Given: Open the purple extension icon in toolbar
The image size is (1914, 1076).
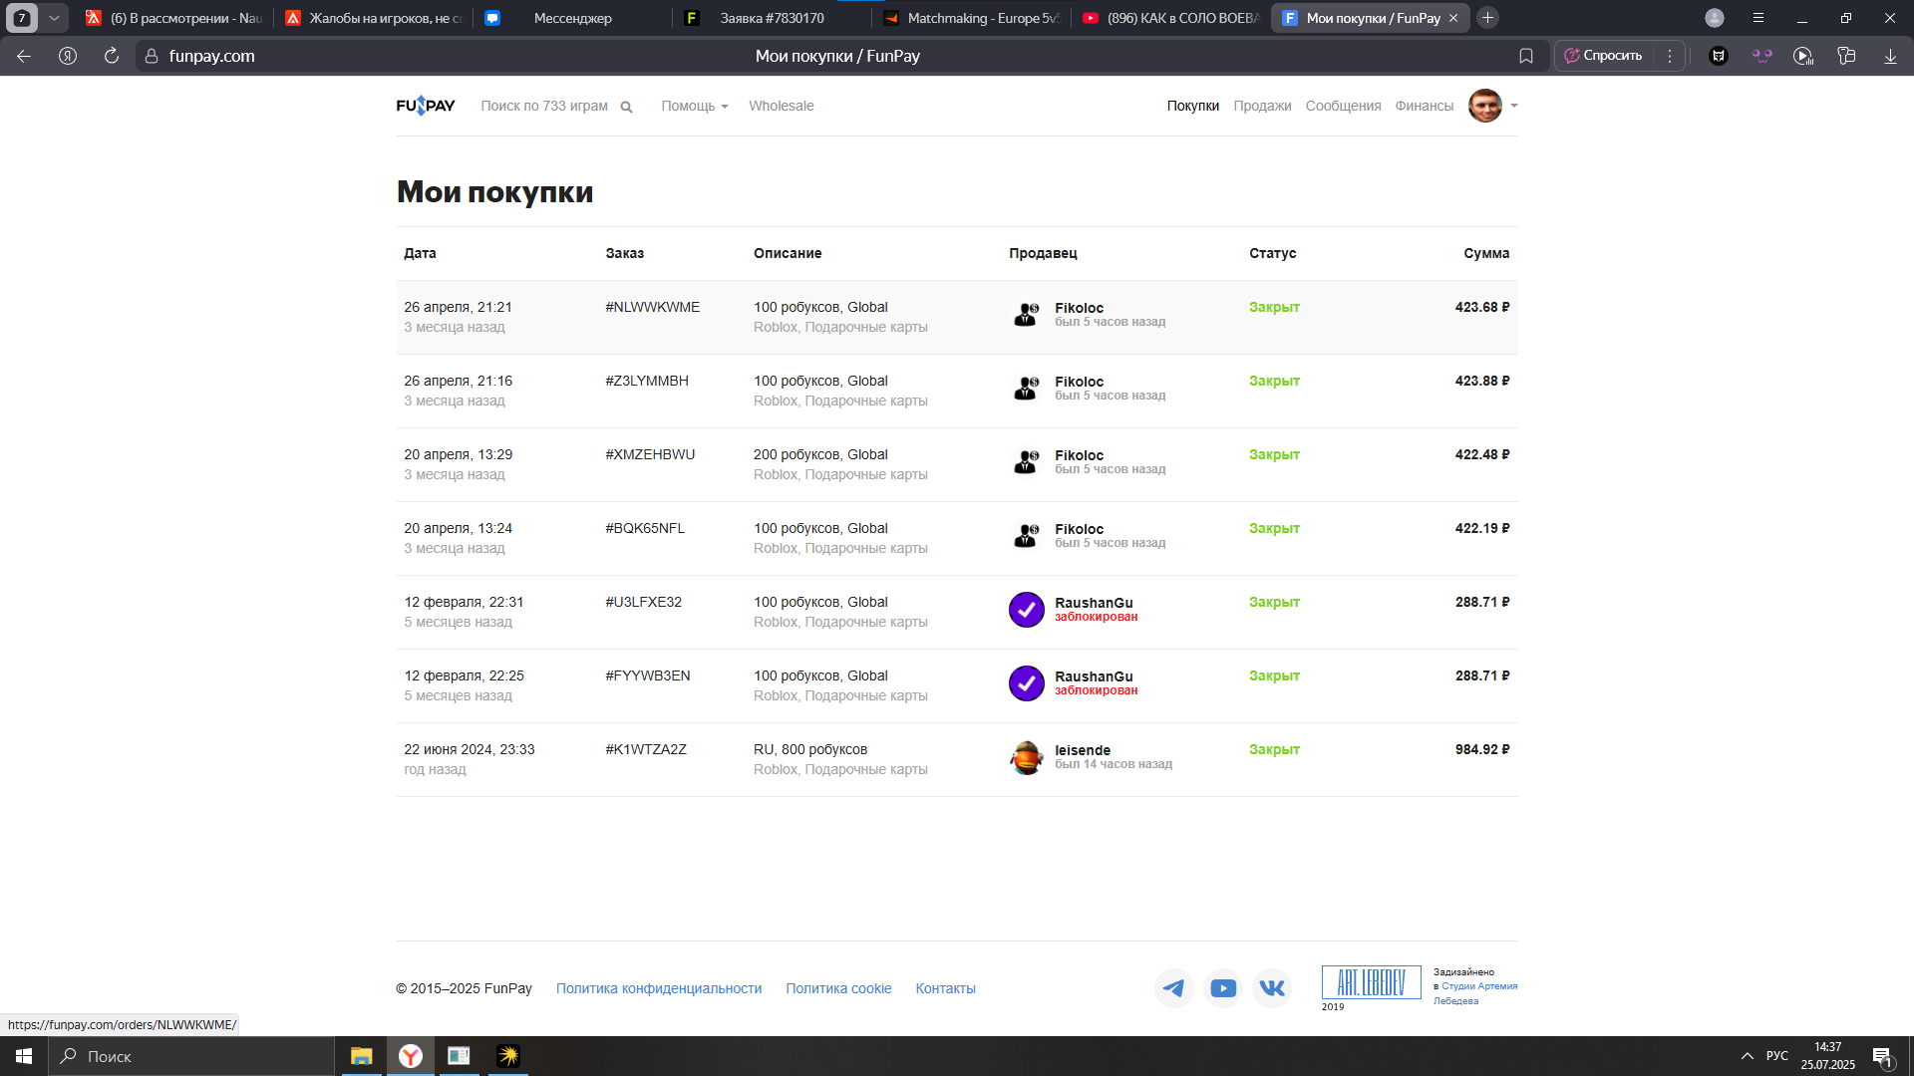Looking at the screenshot, I should [1762, 56].
